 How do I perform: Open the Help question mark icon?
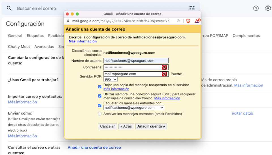pyautogui.click(x=256, y=8)
